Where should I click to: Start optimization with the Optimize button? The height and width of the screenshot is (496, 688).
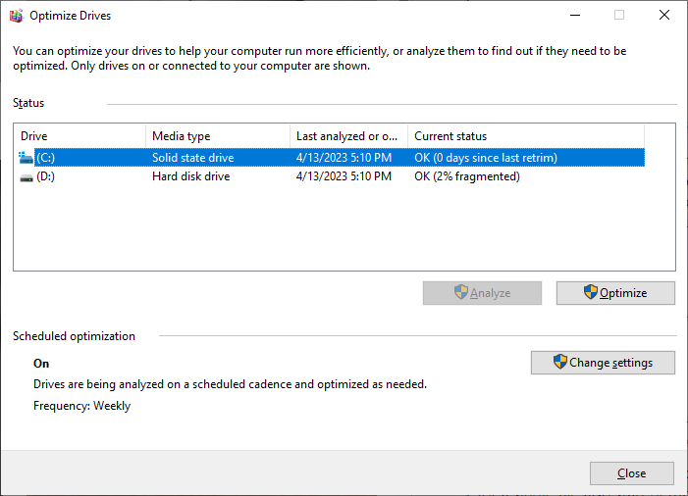tap(615, 293)
